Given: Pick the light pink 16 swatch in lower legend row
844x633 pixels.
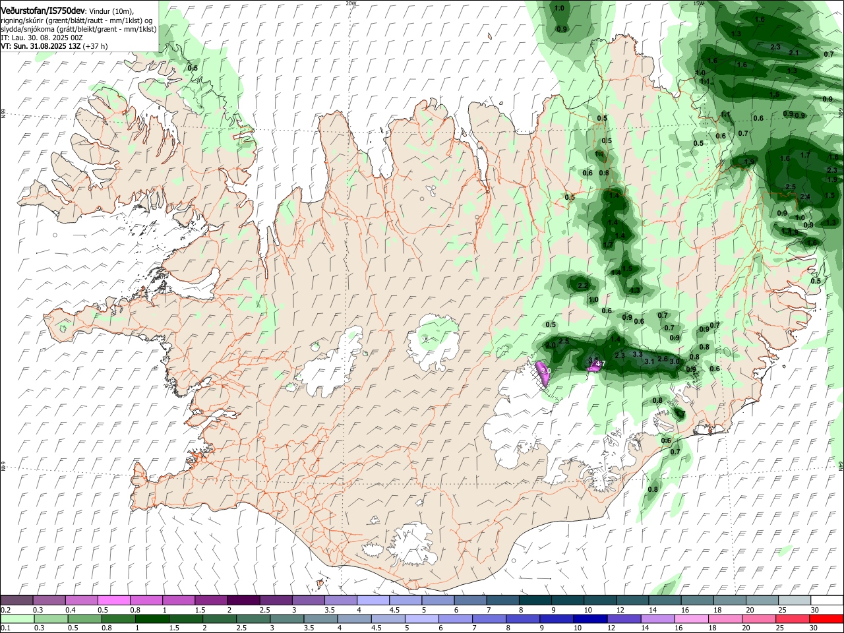Looking at the screenshot, I should (691, 618).
